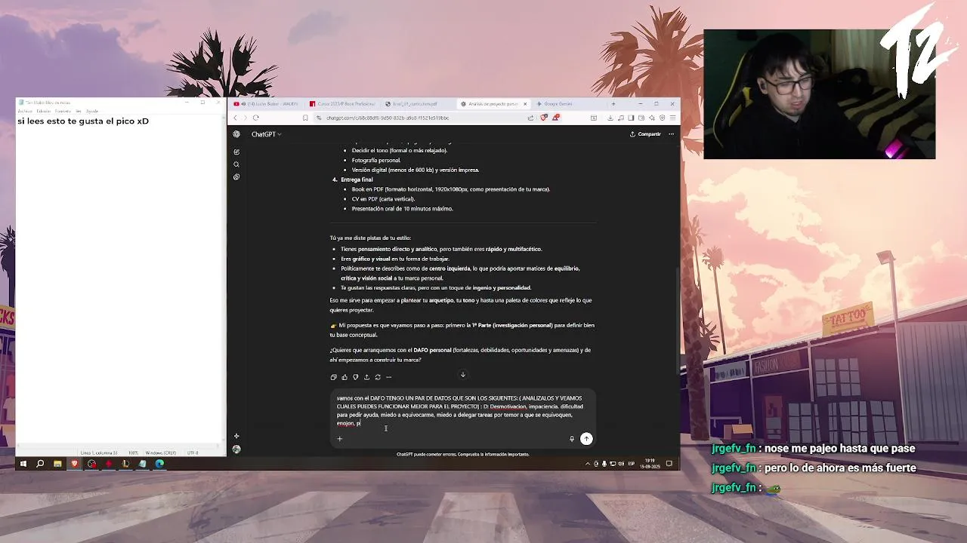Image resolution: width=967 pixels, height=543 pixels.
Task: Open the Brave Rewards triangle icon
Action: pyautogui.click(x=556, y=118)
